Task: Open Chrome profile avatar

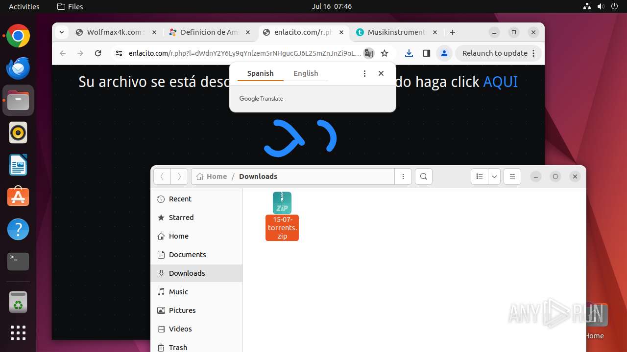Action: [x=444, y=53]
